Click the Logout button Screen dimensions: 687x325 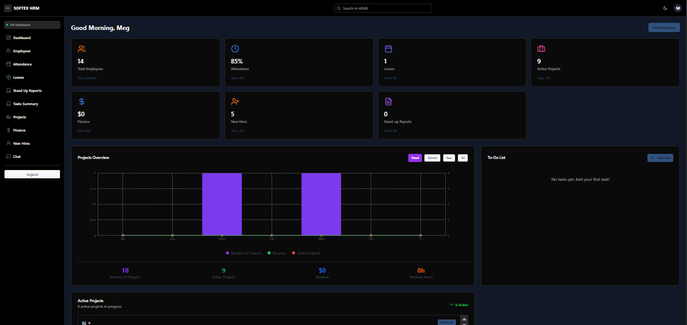[32, 174]
